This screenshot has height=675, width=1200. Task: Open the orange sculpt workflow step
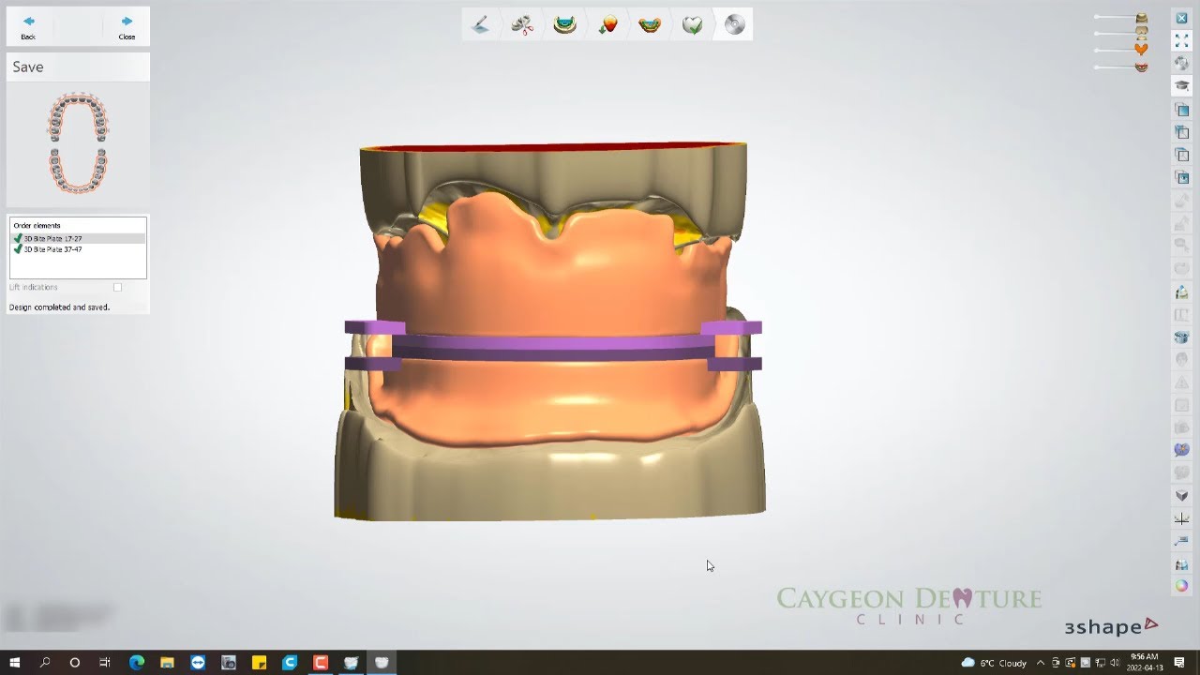pyautogui.click(x=650, y=25)
